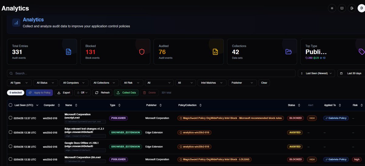Screen dimensions: 365x166
Task: Open the Last Seen (Newest) sort dropdown
Action: [316, 73]
